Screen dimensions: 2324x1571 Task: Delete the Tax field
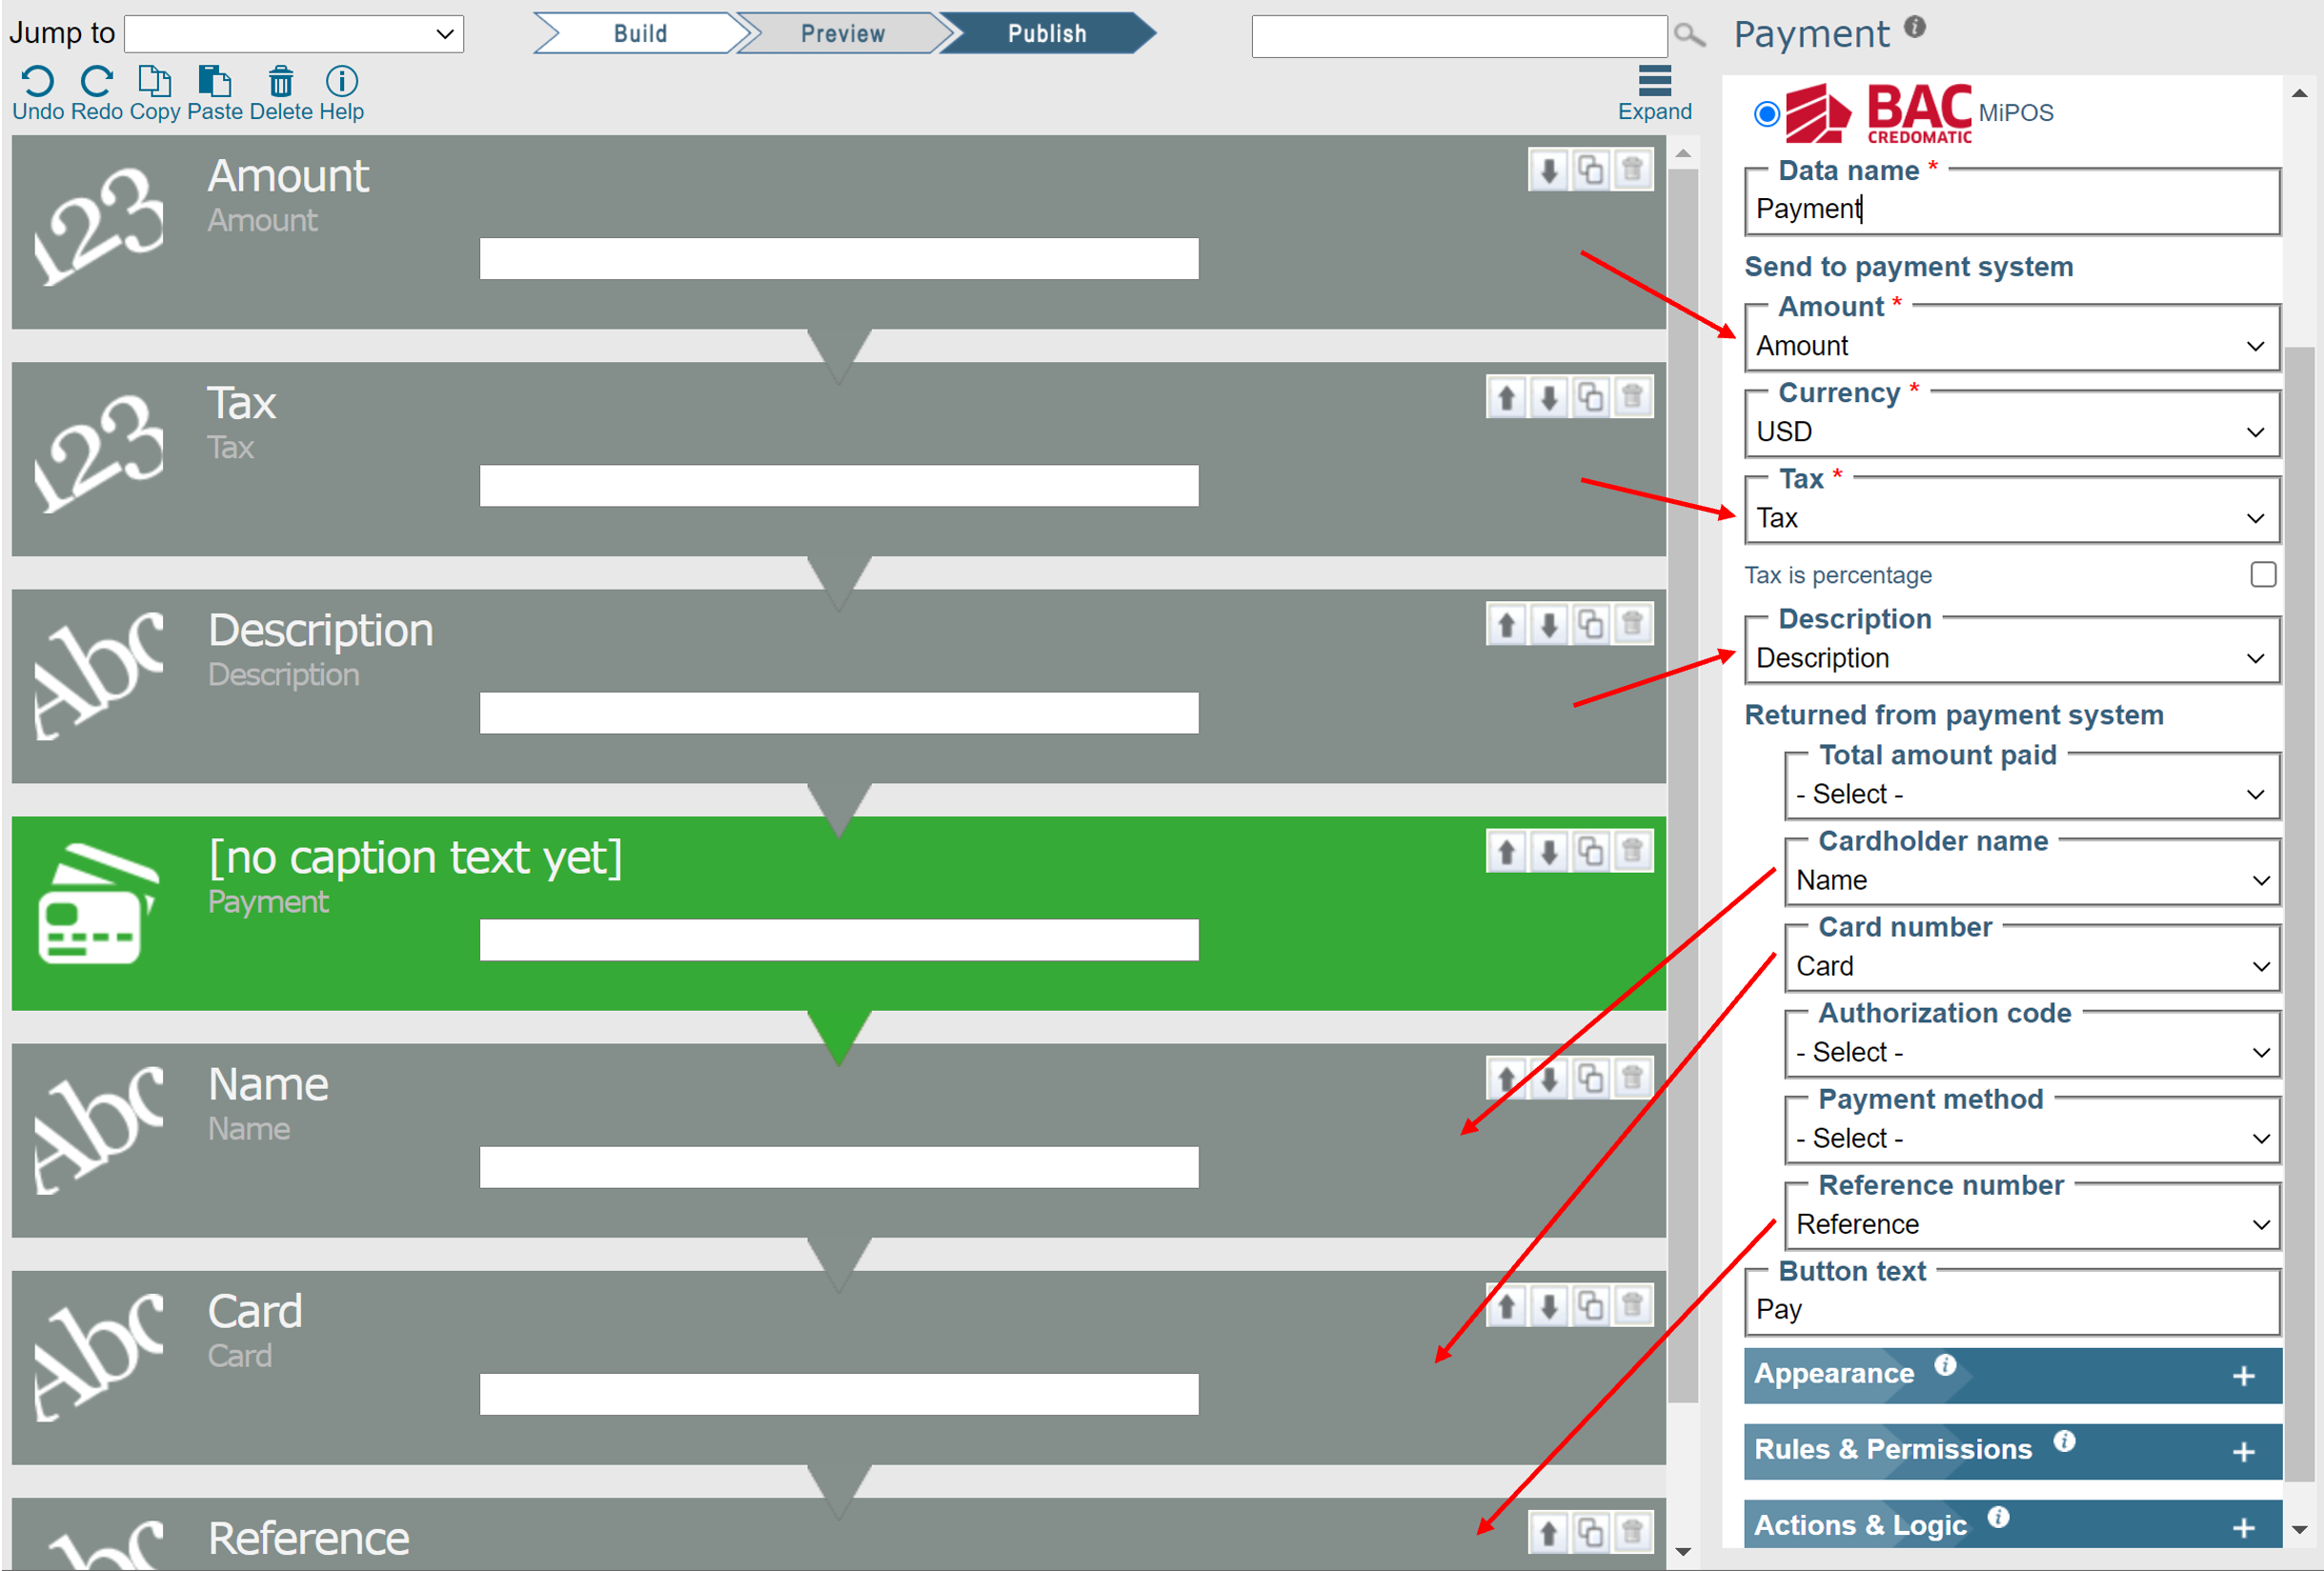pyautogui.click(x=1632, y=398)
